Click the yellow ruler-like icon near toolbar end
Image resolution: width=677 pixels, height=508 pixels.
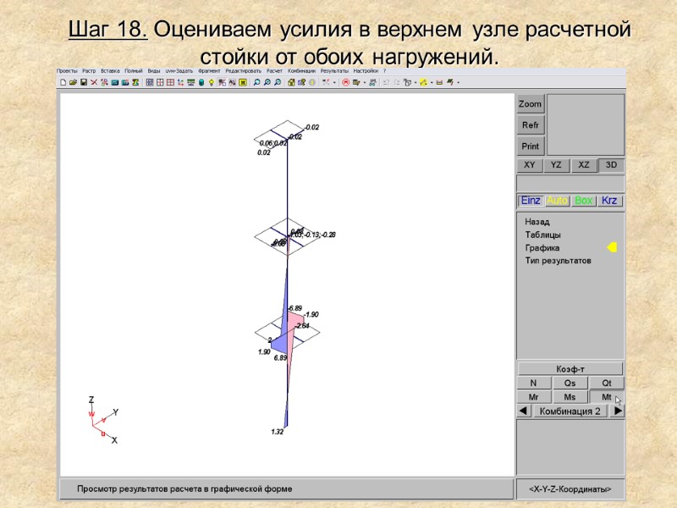coord(439,82)
